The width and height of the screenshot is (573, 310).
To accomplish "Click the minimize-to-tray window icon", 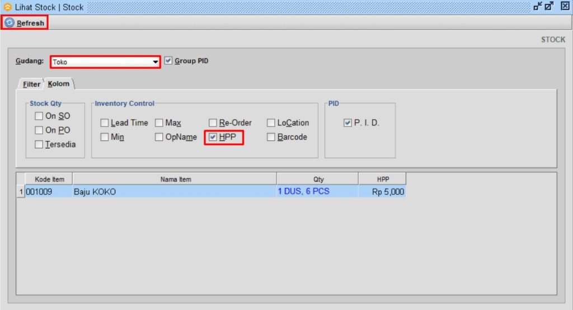I will click(x=538, y=6).
